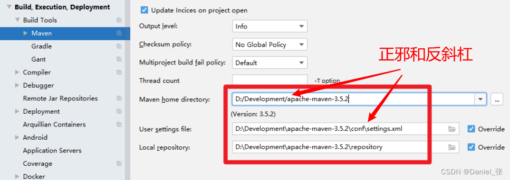Click copy icon beside Remote Jar Repositories
This screenshot has width=510, height=180.
click(119, 98)
